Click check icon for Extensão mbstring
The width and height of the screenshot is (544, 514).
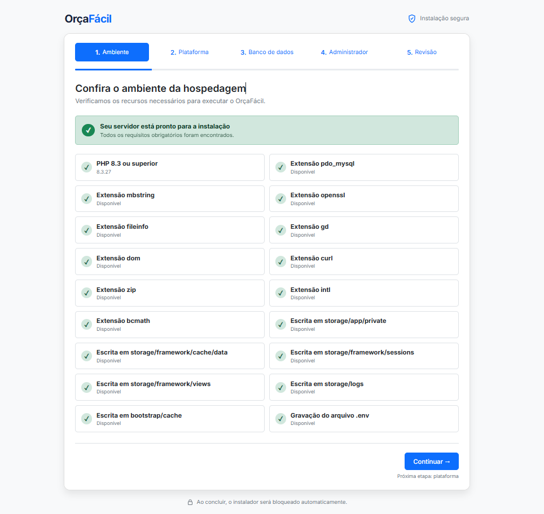[x=86, y=198]
